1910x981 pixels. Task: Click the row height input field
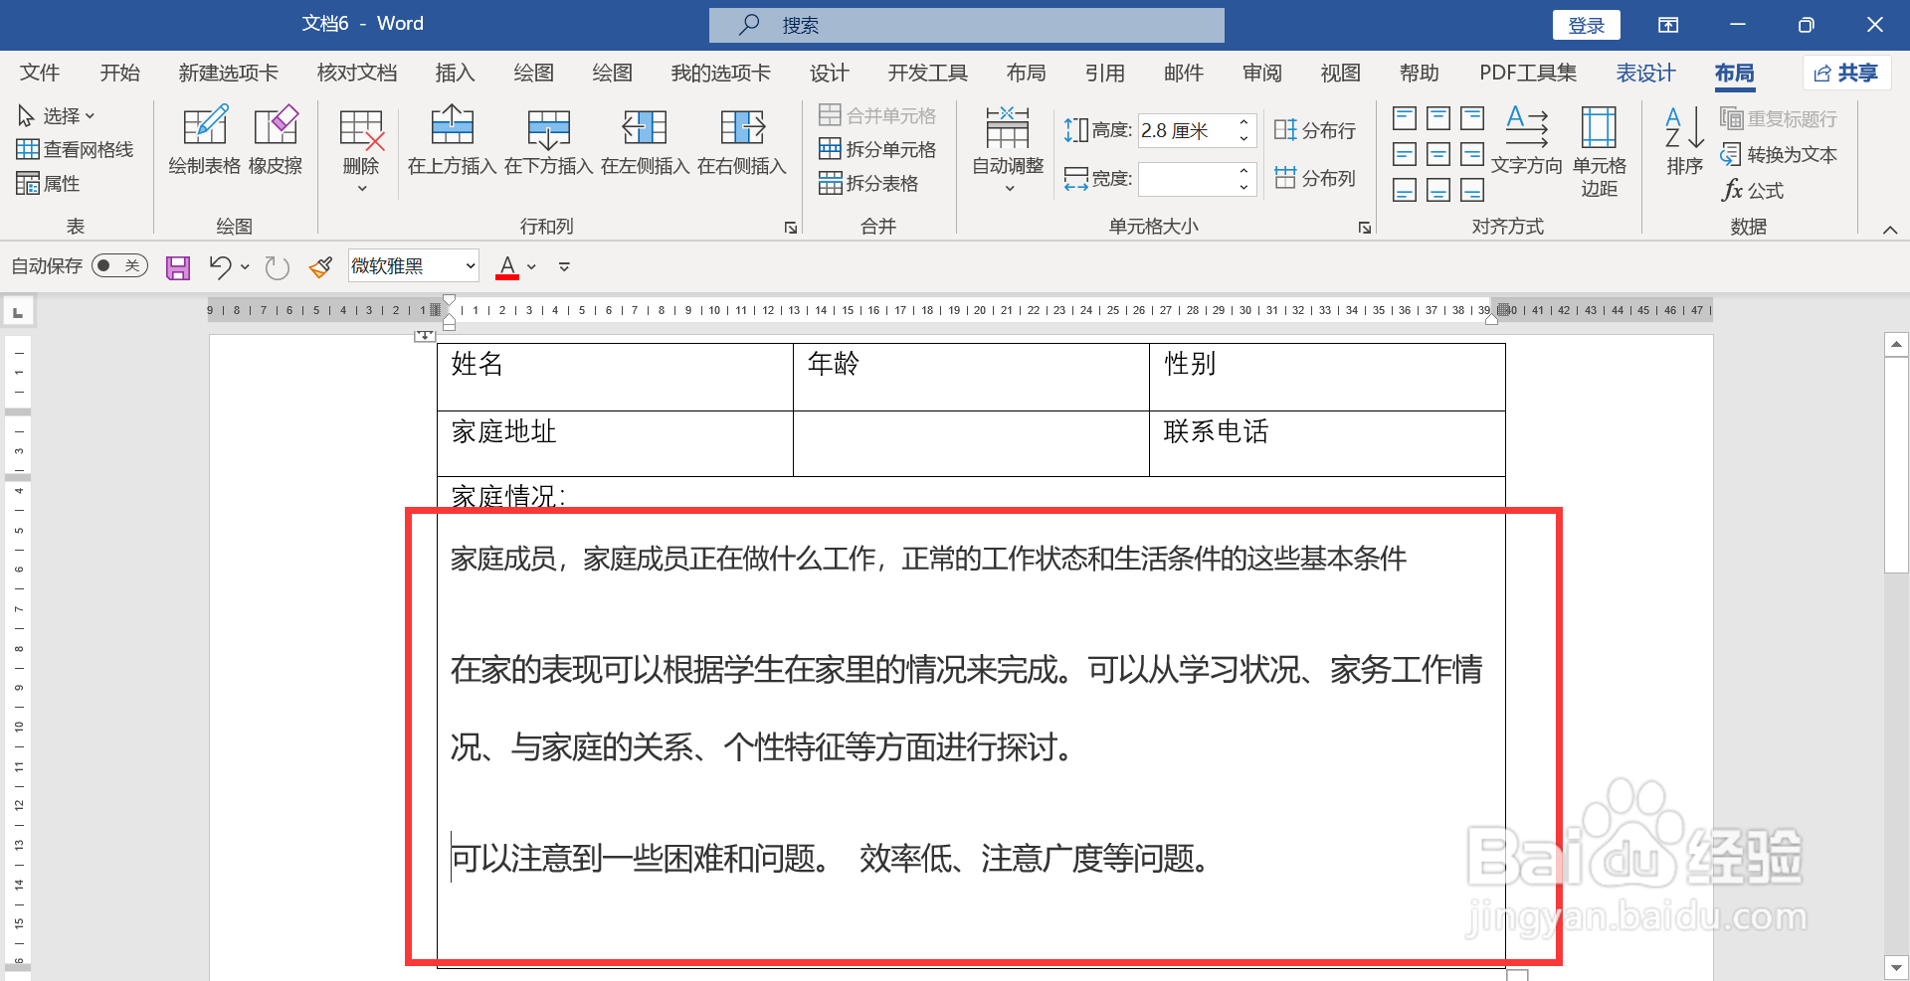pyautogui.click(x=1186, y=130)
